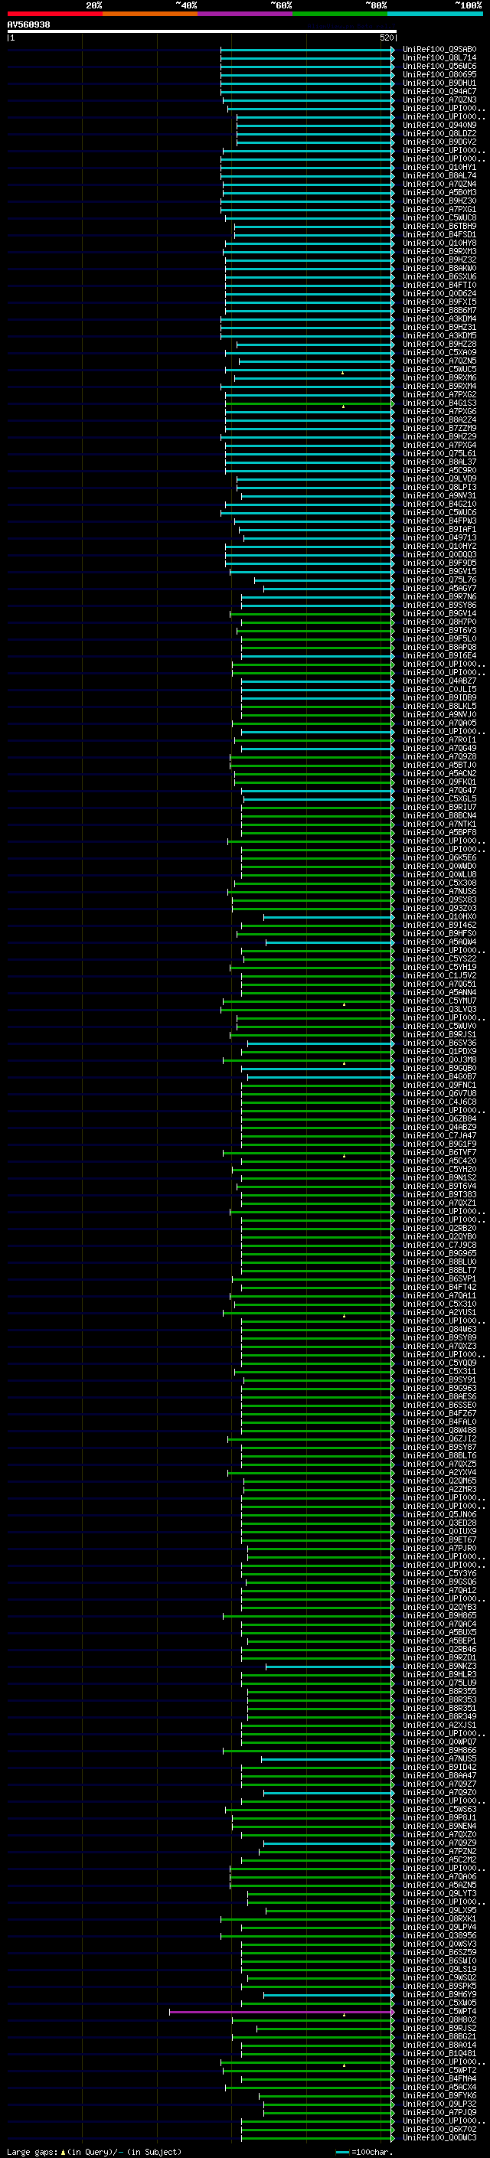Click label UniRef100_Q8LDZ2

439,133
